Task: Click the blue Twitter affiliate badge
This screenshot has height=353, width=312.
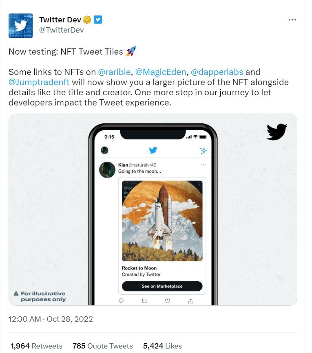Action: (x=98, y=20)
